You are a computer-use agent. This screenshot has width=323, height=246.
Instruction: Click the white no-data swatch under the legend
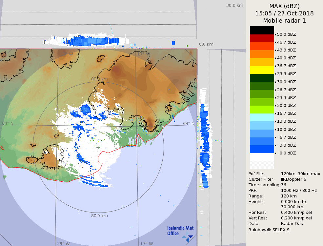262,161
